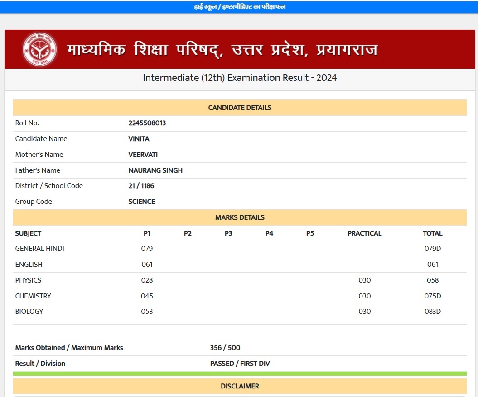Click the Roll No. label

27,123
